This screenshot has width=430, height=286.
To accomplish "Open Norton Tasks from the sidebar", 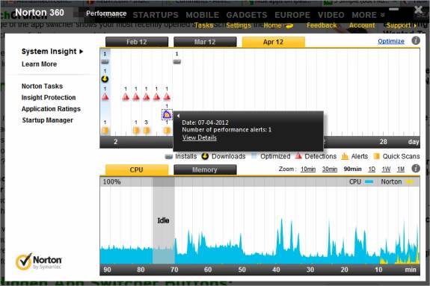I will tap(42, 87).
